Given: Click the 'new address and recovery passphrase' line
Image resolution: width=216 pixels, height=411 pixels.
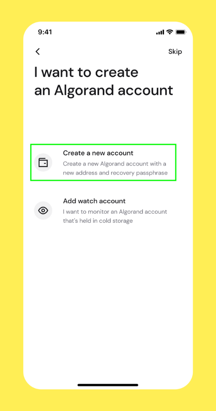Looking at the screenshot, I should (x=115, y=173).
